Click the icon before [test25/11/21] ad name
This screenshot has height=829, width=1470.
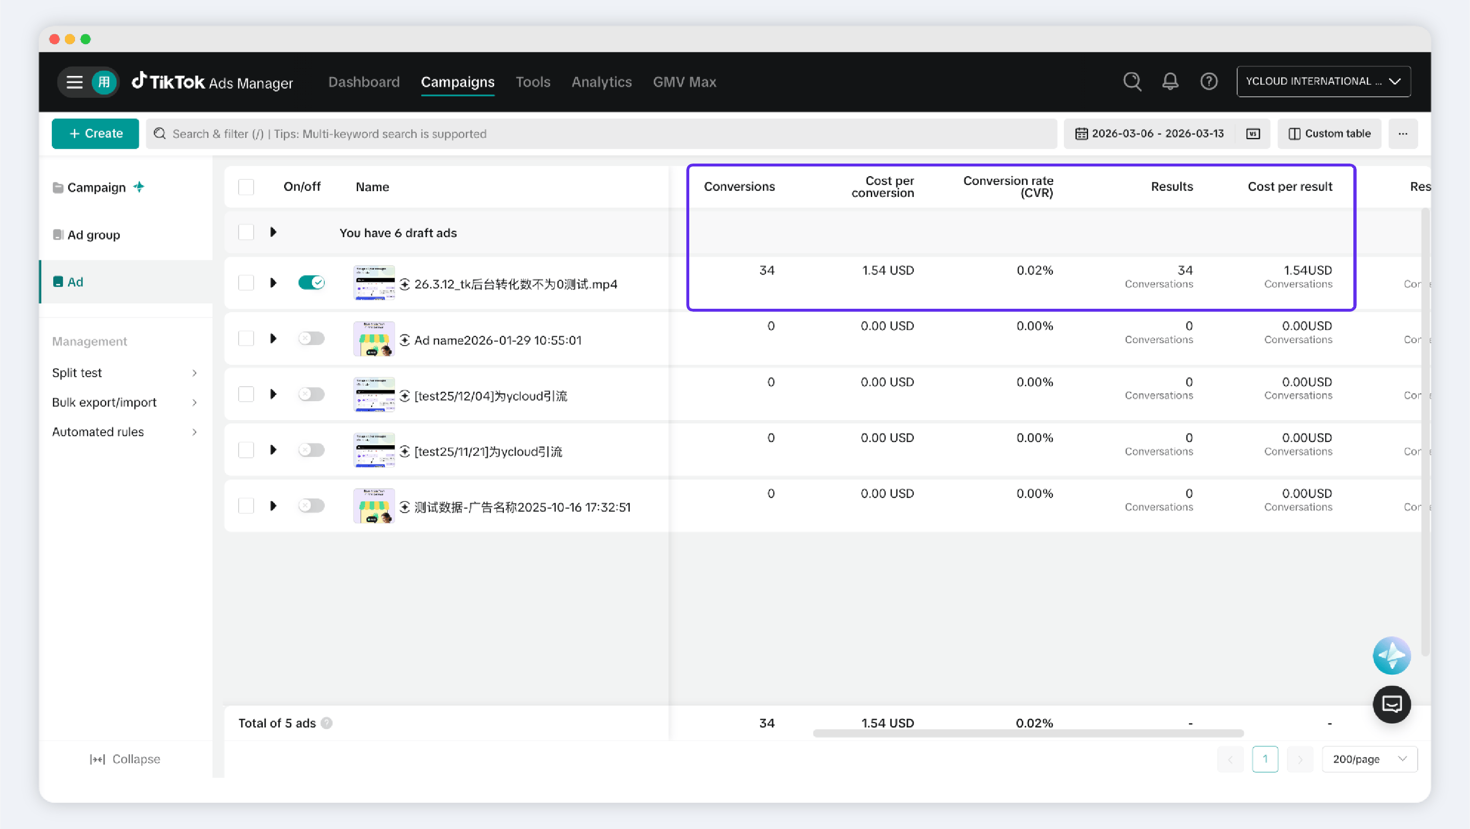405,452
